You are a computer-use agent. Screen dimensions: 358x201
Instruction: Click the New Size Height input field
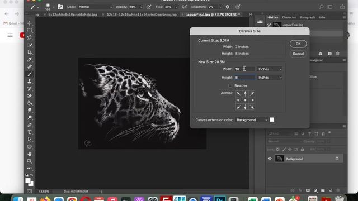pos(245,78)
